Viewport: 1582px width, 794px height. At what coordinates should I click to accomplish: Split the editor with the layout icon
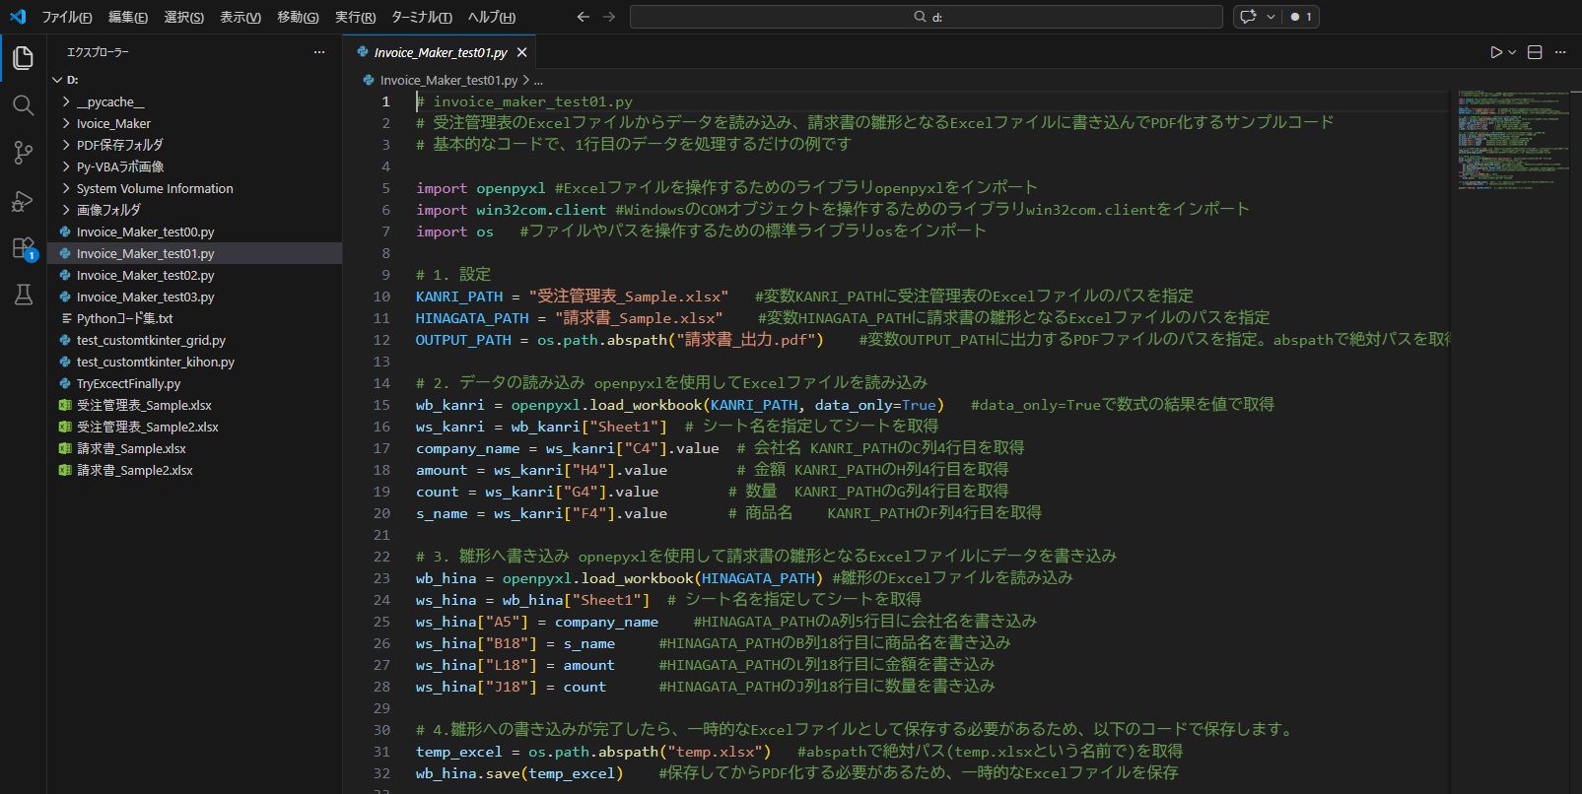coord(1535,52)
